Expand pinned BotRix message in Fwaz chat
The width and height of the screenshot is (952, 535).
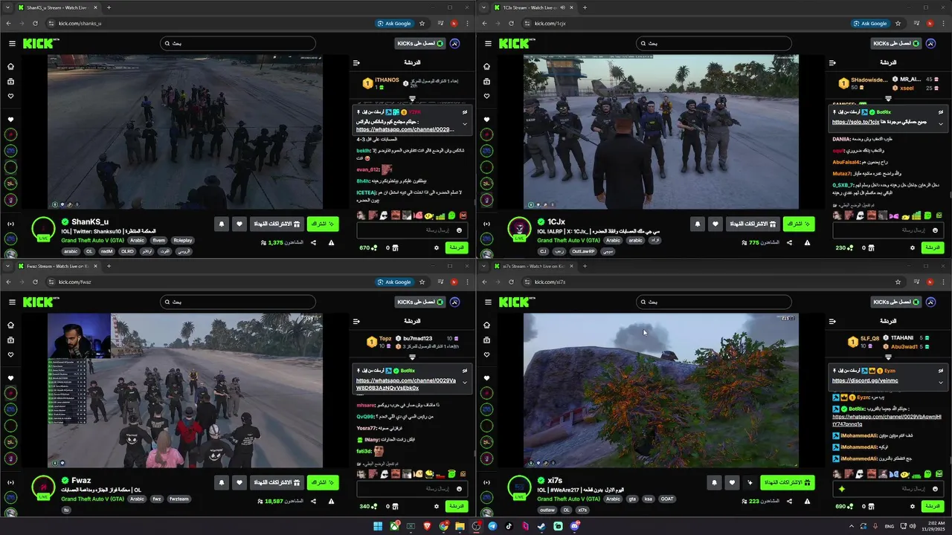tap(465, 383)
